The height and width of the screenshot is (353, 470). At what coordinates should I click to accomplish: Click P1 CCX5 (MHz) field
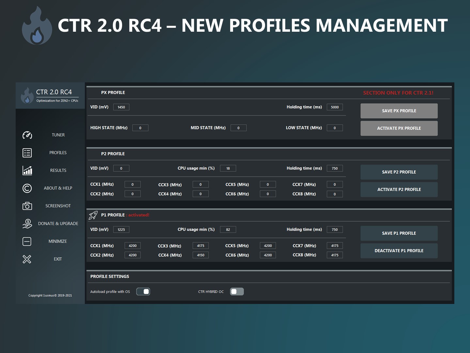click(268, 245)
